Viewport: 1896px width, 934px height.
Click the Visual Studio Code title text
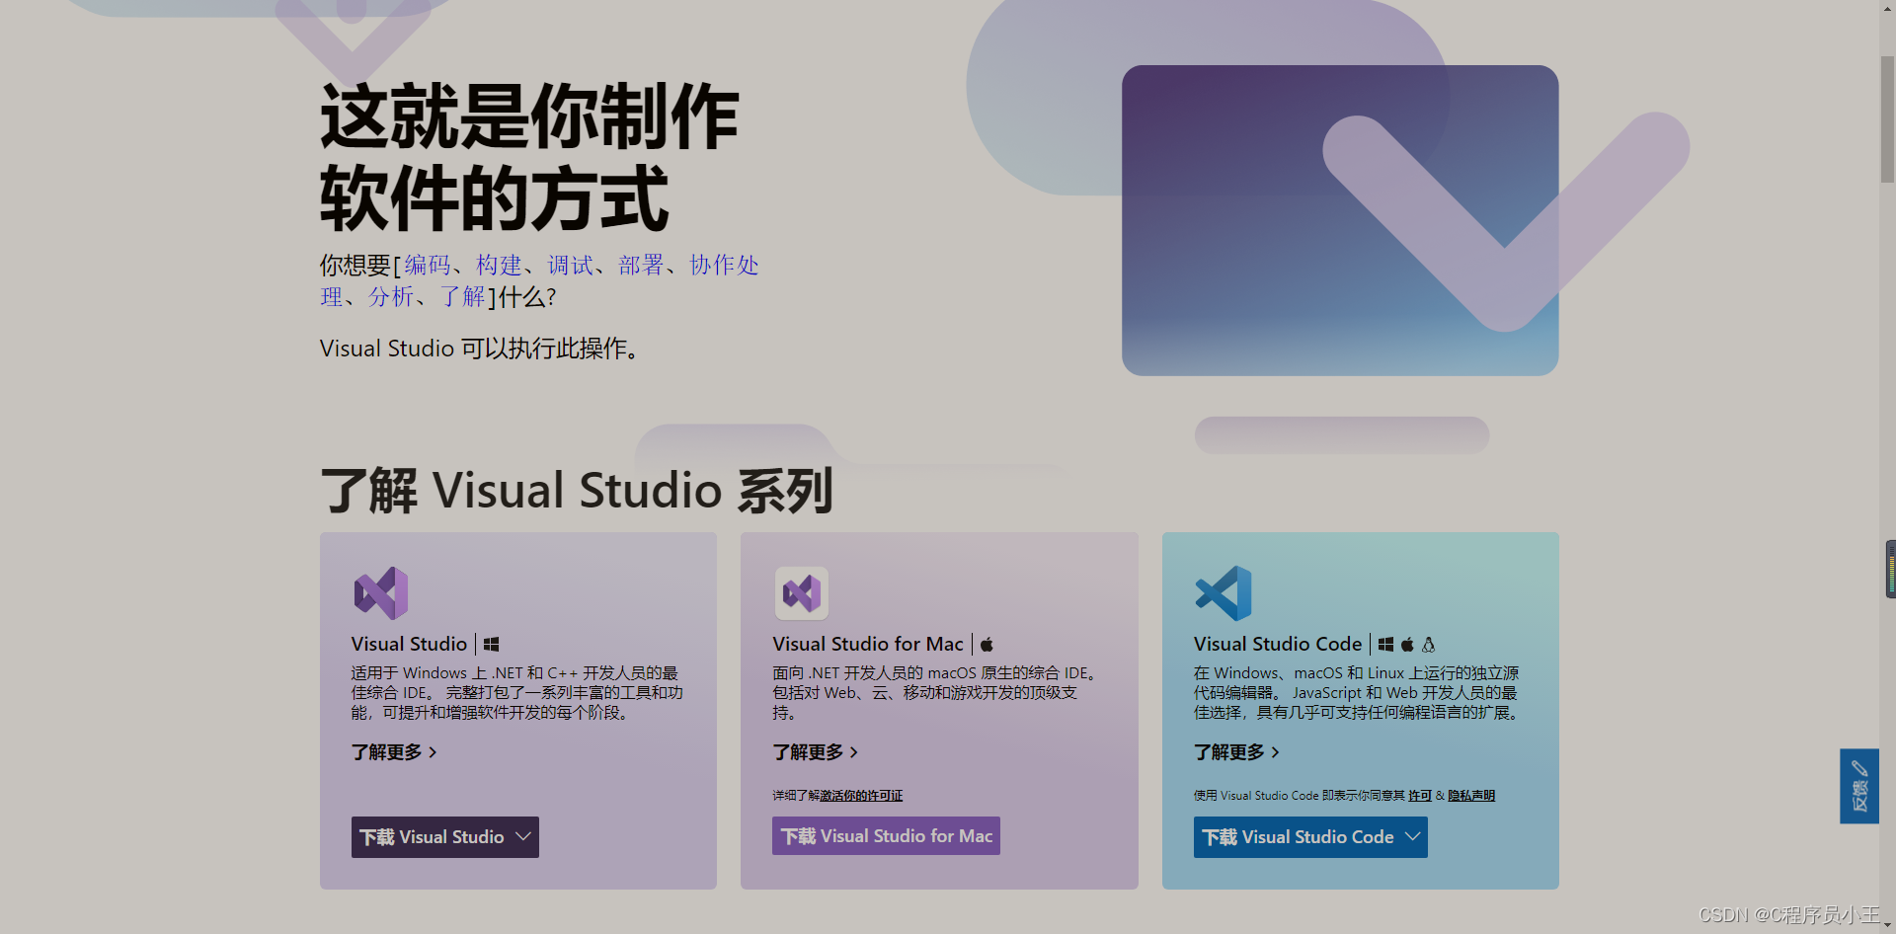[1278, 644]
